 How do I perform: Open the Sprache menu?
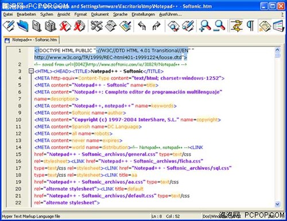coord(120,14)
